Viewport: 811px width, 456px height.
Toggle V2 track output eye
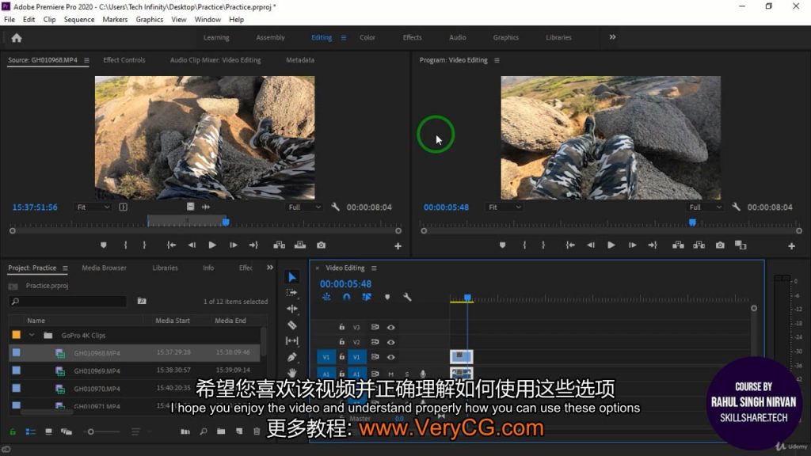point(391,342)
